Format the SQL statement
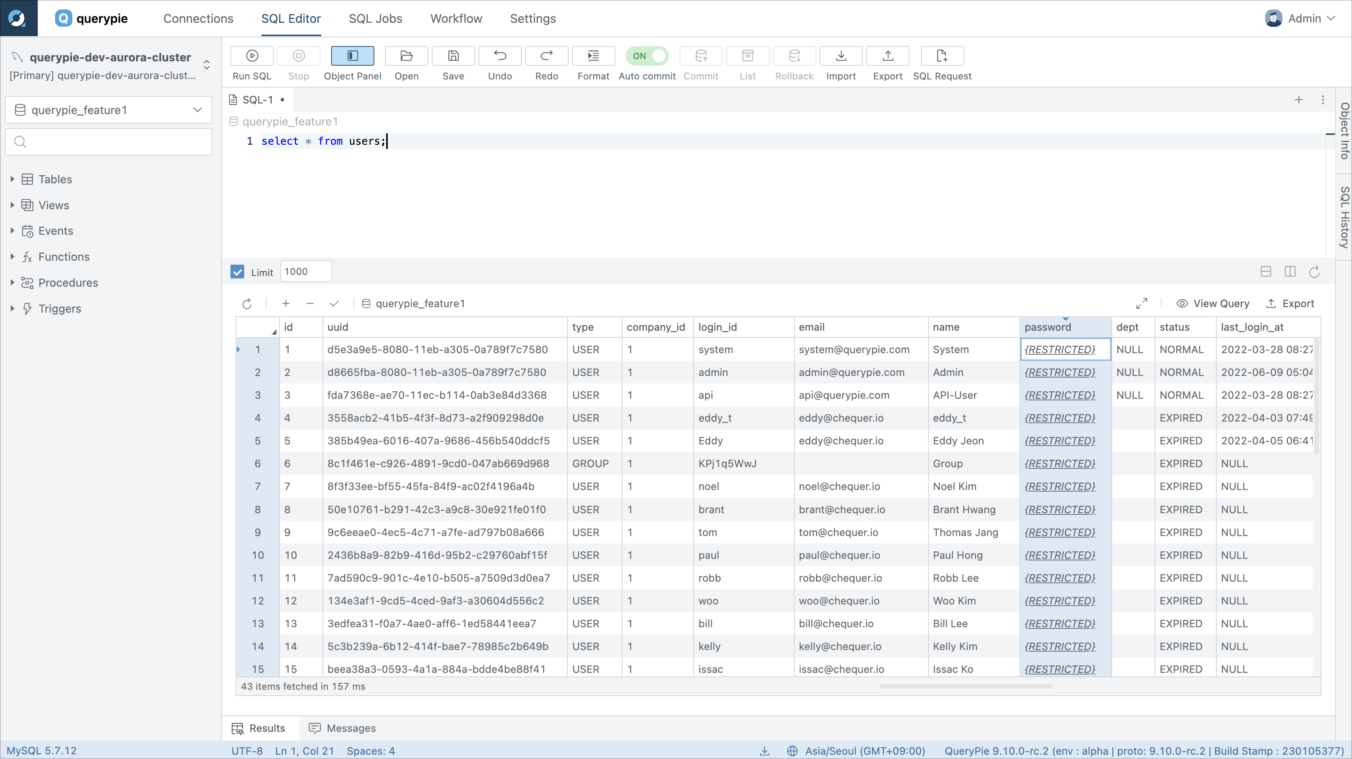1352x759 pixels. [x=593, y=56]
